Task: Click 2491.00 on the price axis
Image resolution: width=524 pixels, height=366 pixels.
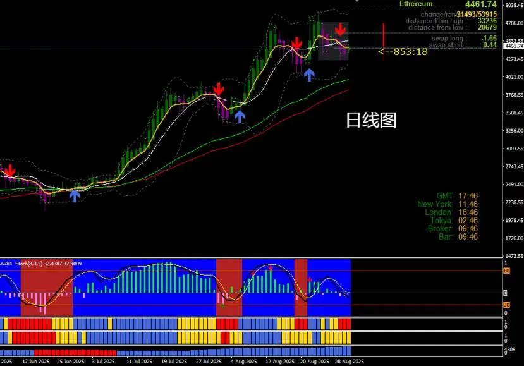Action: (x=515, y=185)
